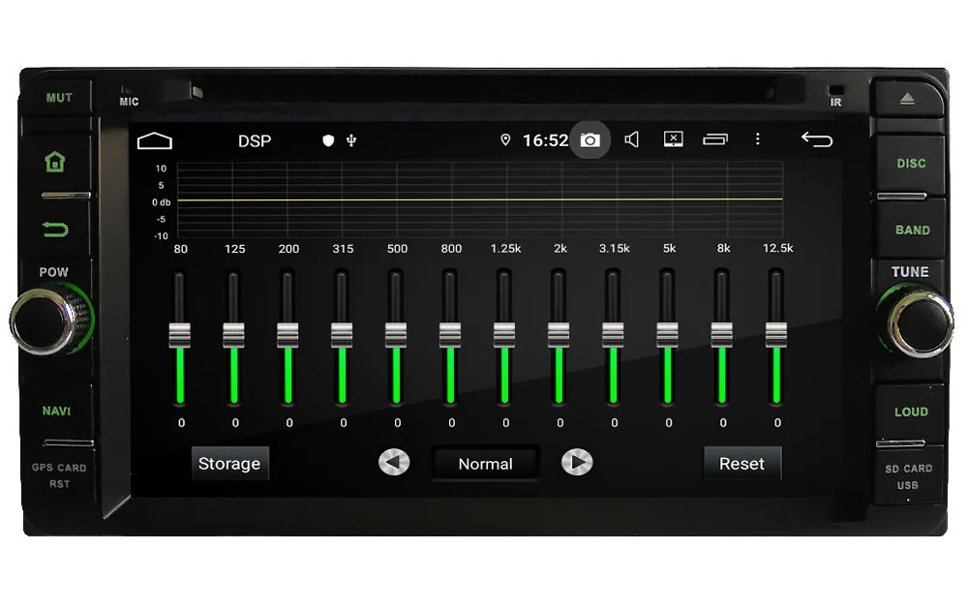Push the disc eject button
This screenshot has width=968, height=610.
[906, 99]
